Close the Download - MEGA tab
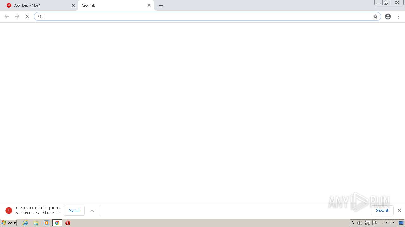This screenshot has height=227, width=405. coord(73,5)
